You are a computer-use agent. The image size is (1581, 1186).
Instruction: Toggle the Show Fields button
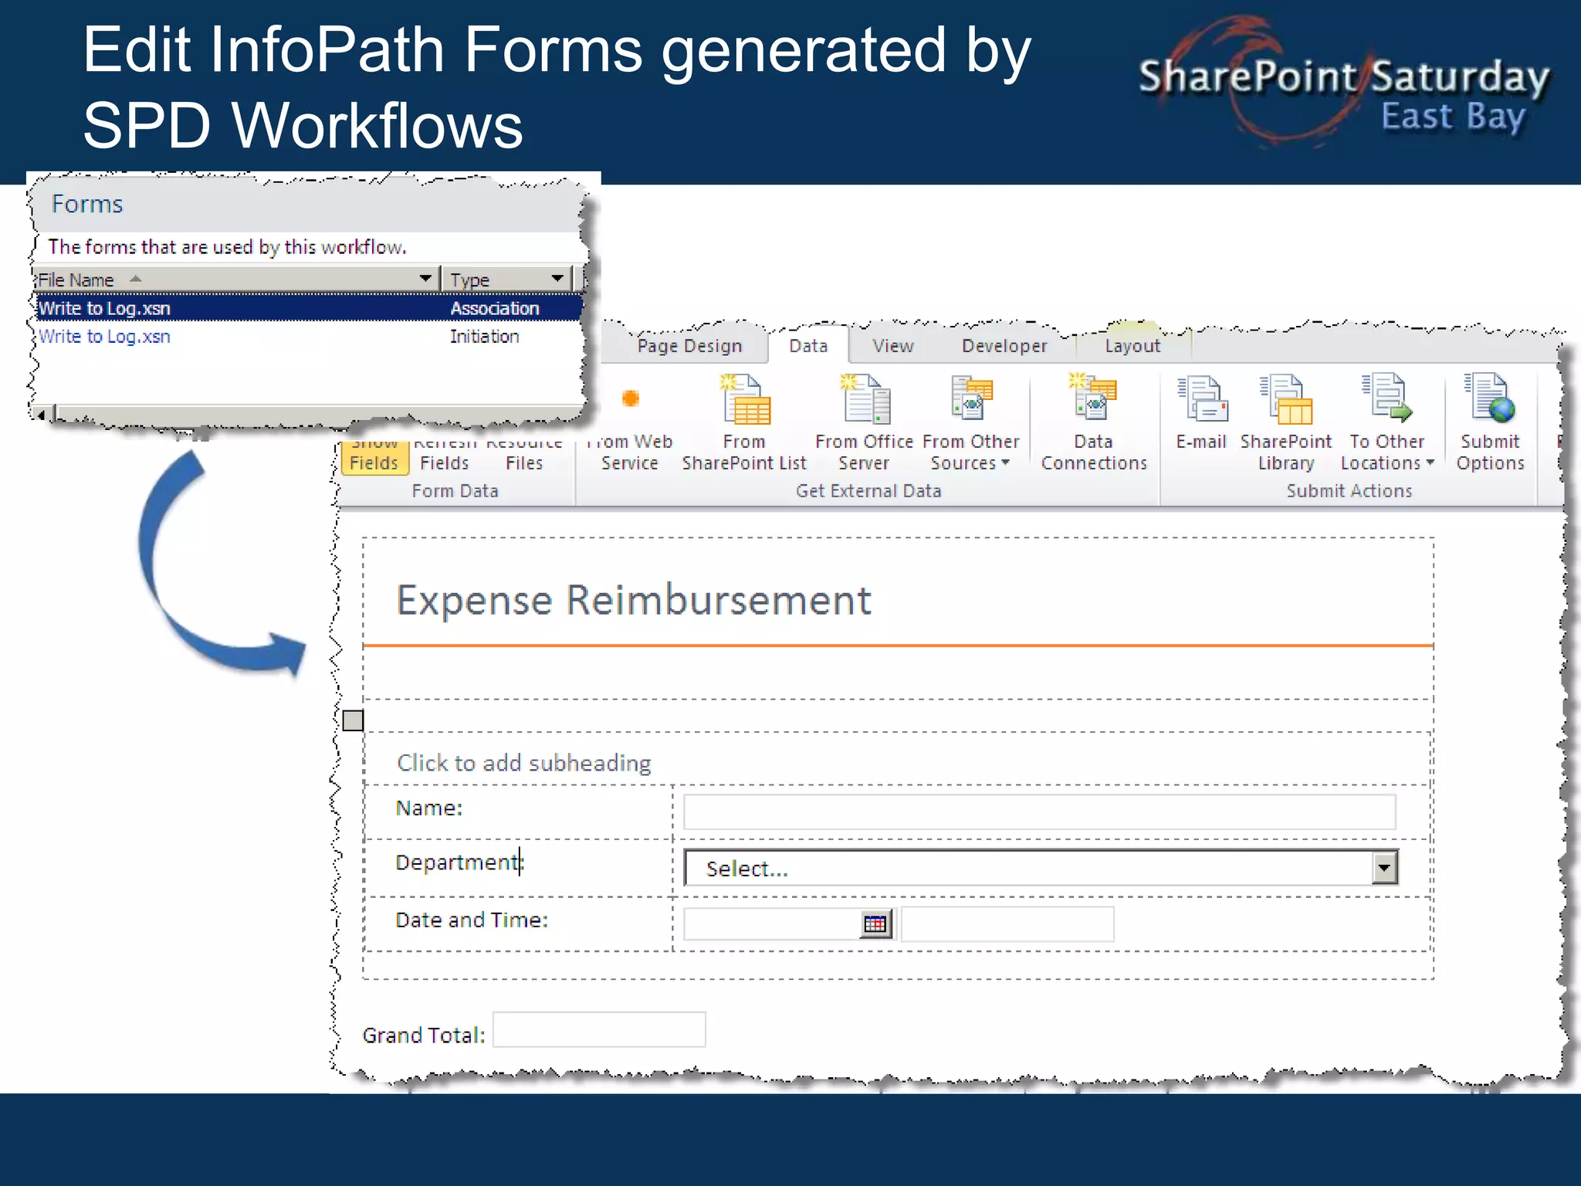(374, 456)
